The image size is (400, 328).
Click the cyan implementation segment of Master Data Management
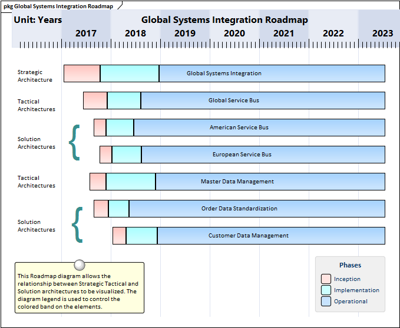click(131, 182)
